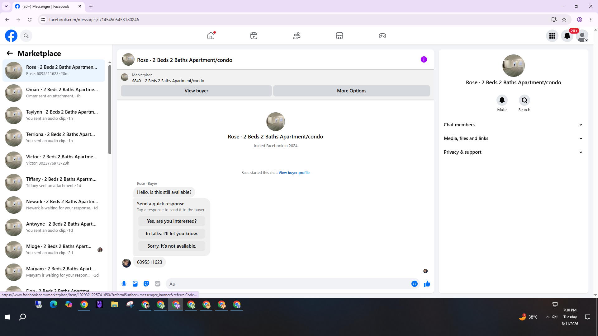Expand Media, files and links section
The width and height of the screenshot is (598, 336).
pyautogui.click(x=513, y=138)
